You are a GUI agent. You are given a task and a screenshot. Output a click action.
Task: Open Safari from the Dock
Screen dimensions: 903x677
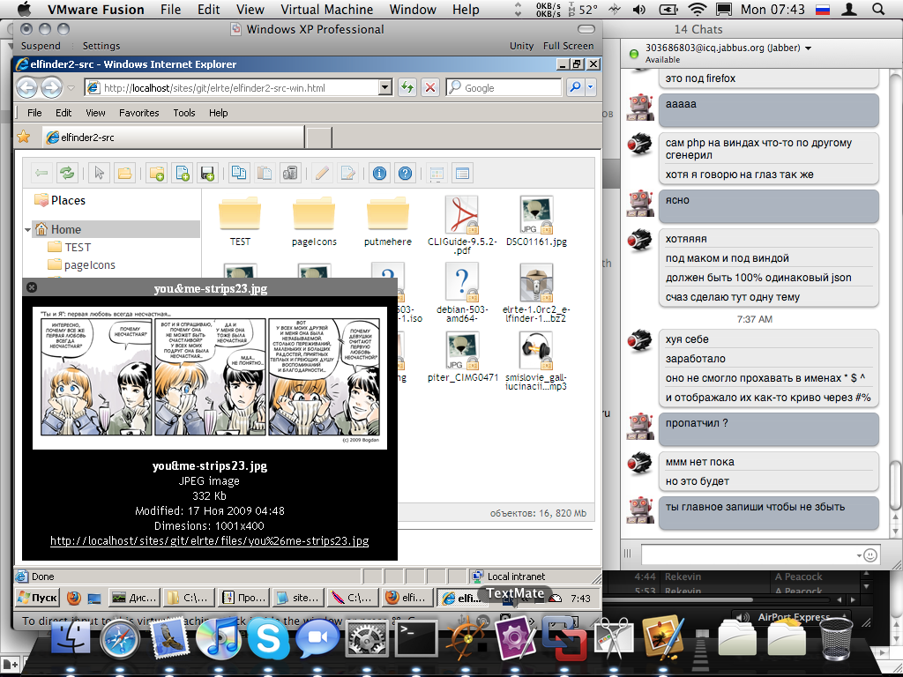pos(120,638)
